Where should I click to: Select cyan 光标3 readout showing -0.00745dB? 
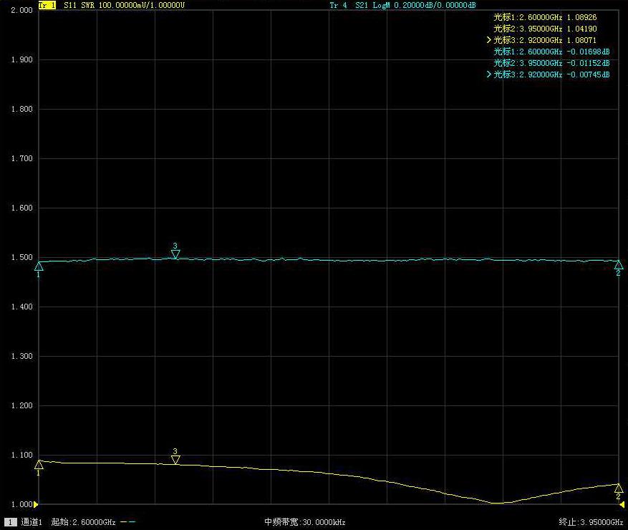coord(551,74)
